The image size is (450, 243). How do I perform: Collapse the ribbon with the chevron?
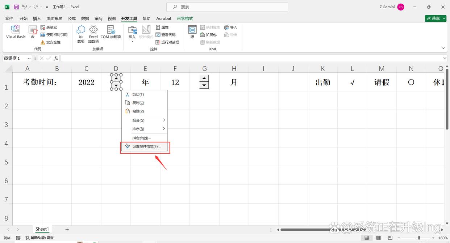coord(443,48)
